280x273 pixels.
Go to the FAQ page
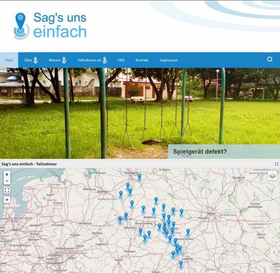click(121, 60)
